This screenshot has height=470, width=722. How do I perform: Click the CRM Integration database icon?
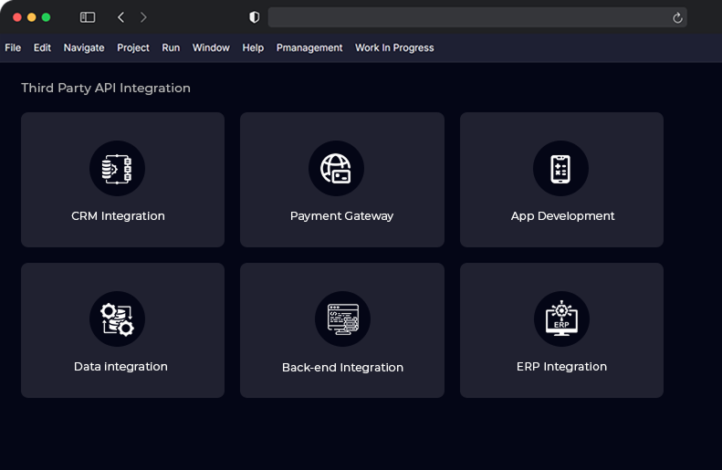pos(117,169)
